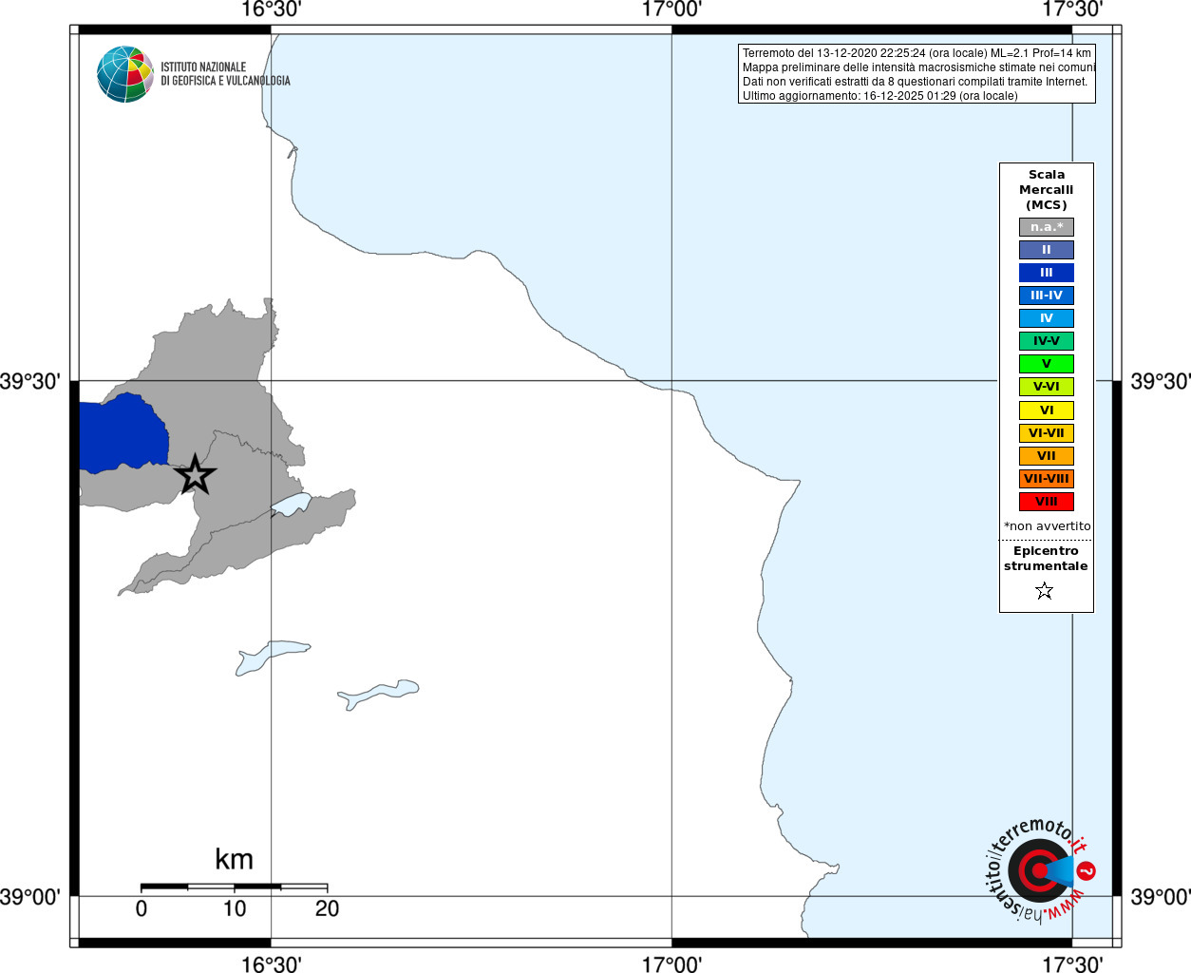Click the top 17°00' longitude label

671,10
